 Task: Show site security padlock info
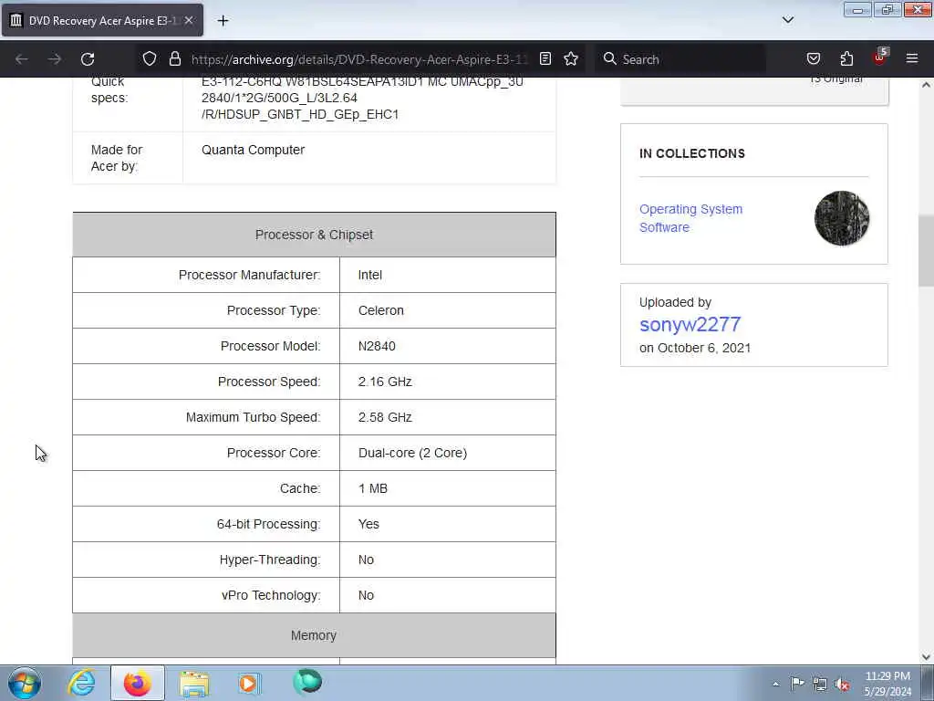point(174,58)
